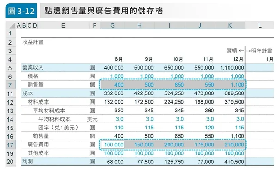Click the 400 cell in row 7

119,85
